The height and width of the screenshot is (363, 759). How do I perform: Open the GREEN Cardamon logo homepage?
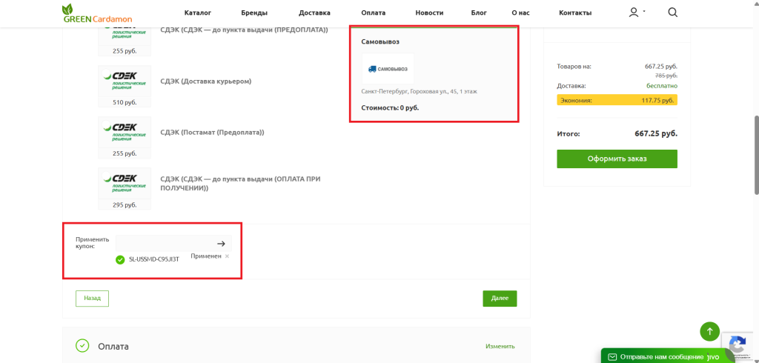click(97, 13)
